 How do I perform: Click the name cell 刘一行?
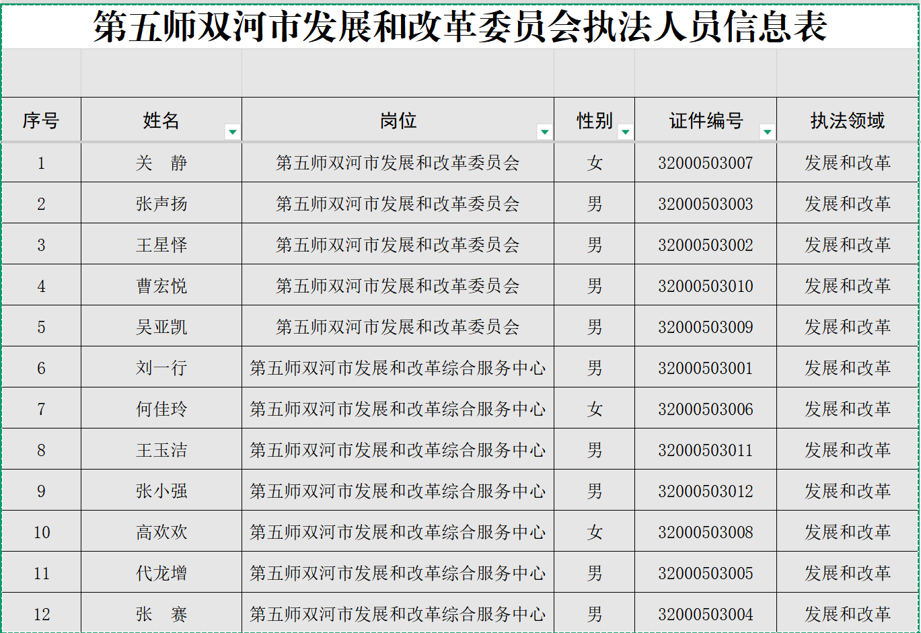161,368
